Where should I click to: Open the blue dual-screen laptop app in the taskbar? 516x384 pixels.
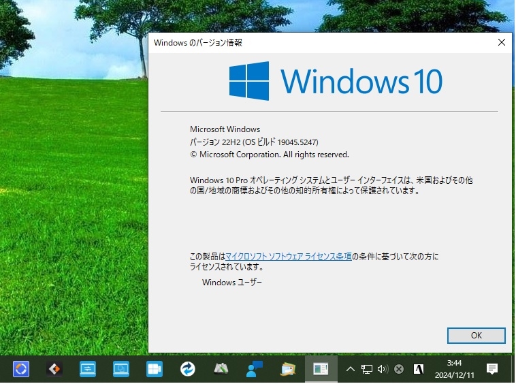pos(120,369)
